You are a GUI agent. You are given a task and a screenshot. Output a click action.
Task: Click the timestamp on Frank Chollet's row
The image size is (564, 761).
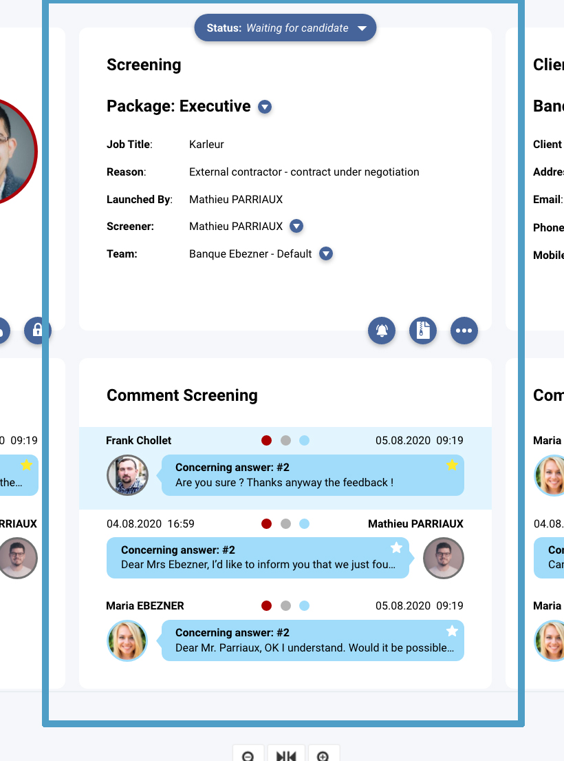[x=420, y=440]
